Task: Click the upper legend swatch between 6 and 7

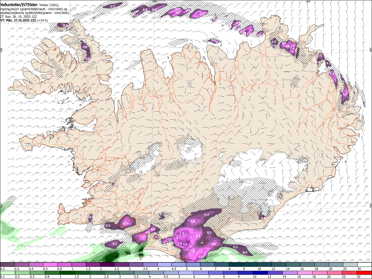Action: (x=207, y=265)
